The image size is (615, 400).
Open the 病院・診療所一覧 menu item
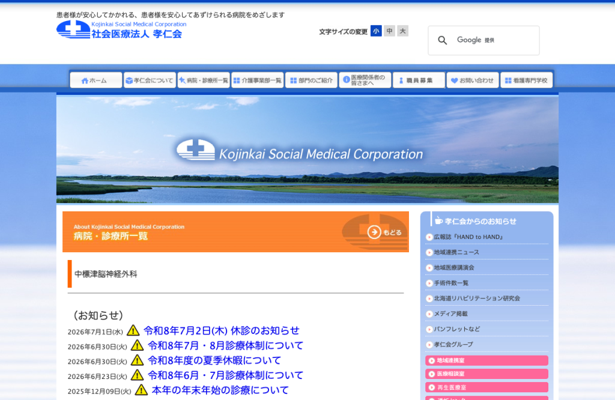pos(204,80)
